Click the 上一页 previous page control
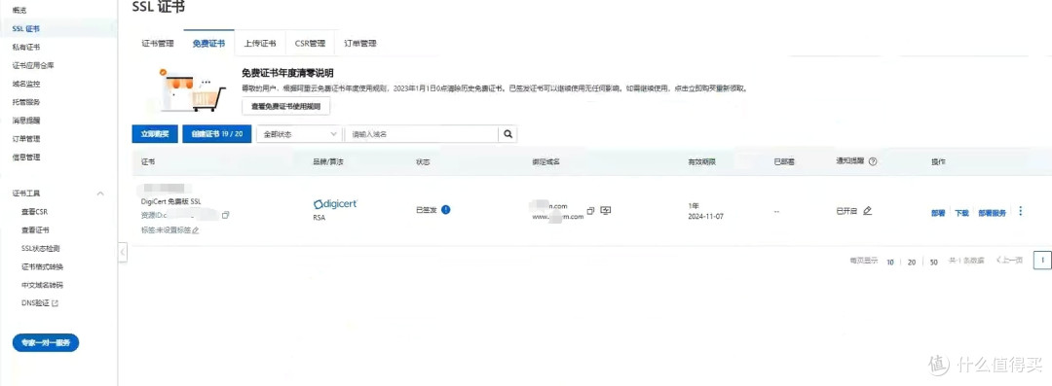Screen dimensions: 1052x386 click(x=1009, y=260)
